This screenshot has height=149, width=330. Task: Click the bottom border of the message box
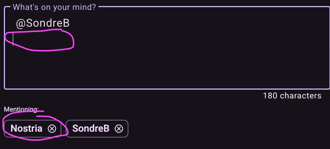(x=166, y=89)
